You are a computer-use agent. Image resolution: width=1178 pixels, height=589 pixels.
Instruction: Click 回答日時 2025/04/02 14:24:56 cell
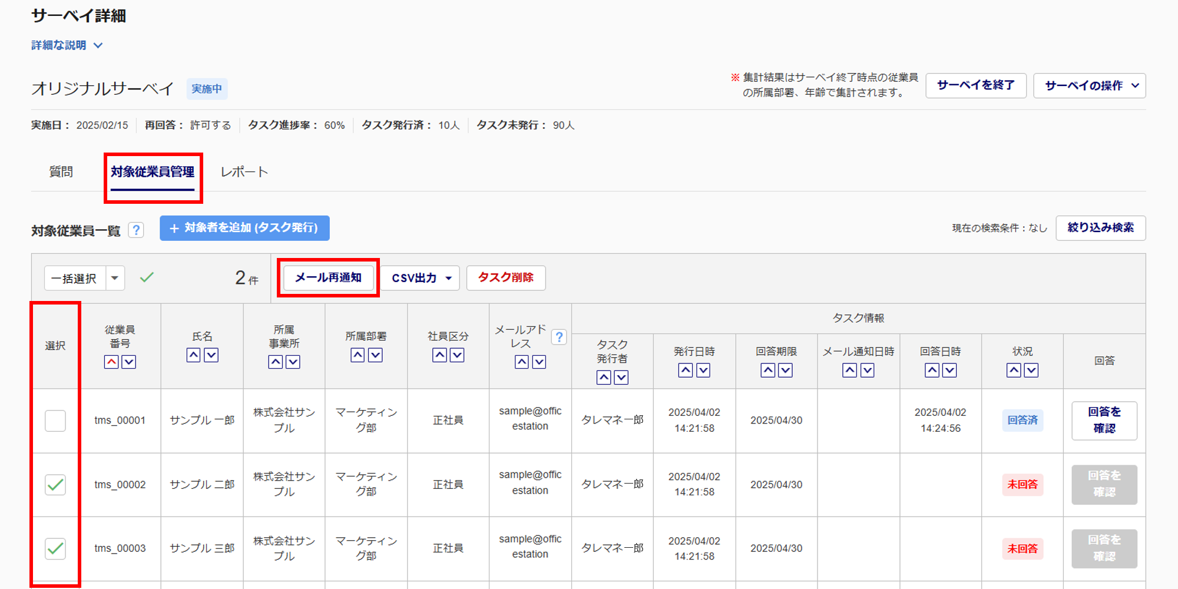[x=941, y=420]
